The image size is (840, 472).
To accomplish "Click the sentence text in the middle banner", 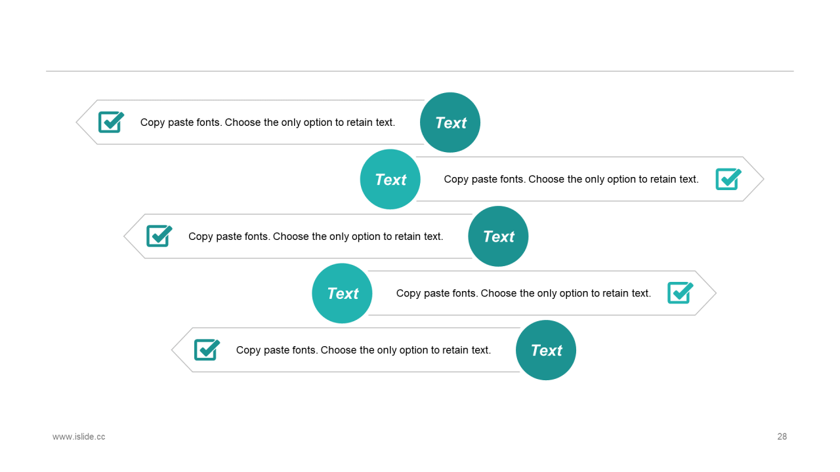I will [x=316, y=236].
